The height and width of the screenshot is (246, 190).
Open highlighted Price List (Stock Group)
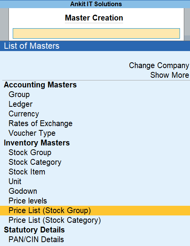click(x=95, y=210)
